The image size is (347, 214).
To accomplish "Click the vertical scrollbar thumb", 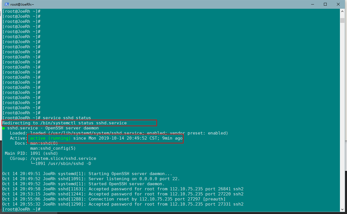I will point(342,20).
